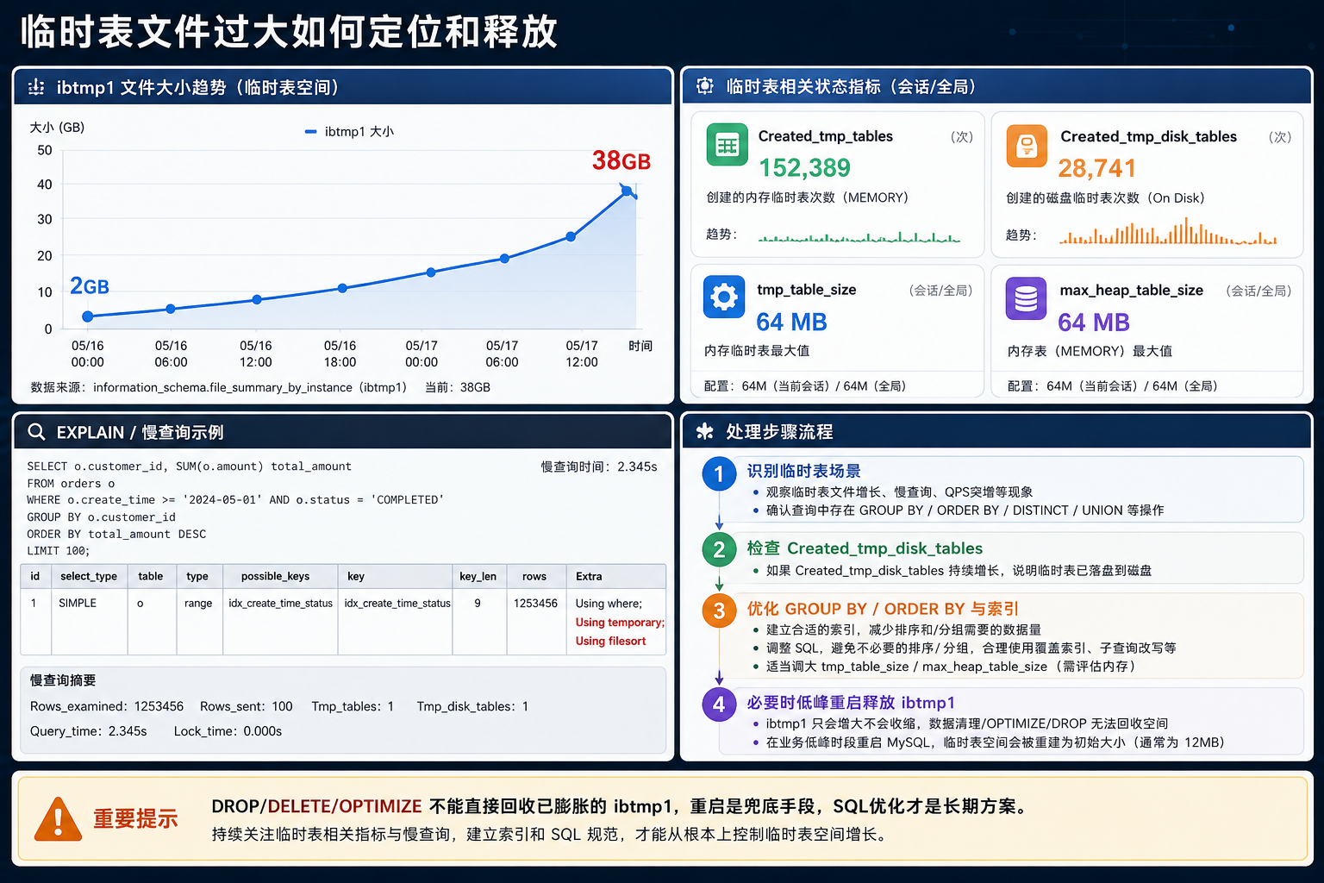Click the Created_tmp_tables green trend sparkline
Image resolution: width=1324 pixels, height=883 pixels.
click(859, 236)
